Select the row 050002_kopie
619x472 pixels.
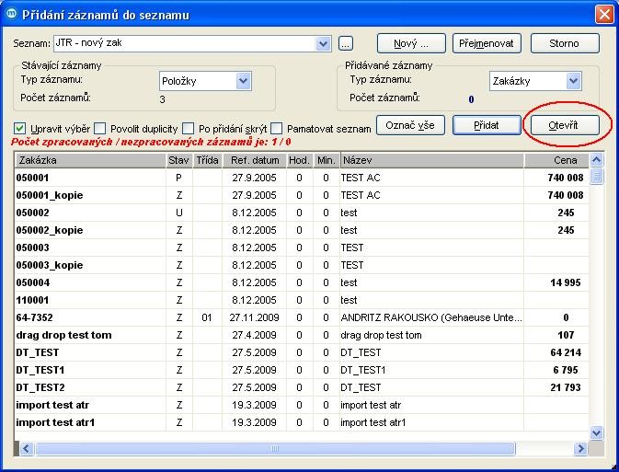(x=302, y=230)
